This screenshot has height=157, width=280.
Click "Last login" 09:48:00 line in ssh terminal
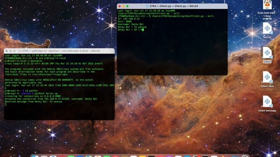pyautogui.click(x=33, y=55)
